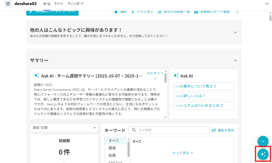Viewport: 272px width, 163px height.
Task: Click the devshare03 app logo icon
Action: 8,4
